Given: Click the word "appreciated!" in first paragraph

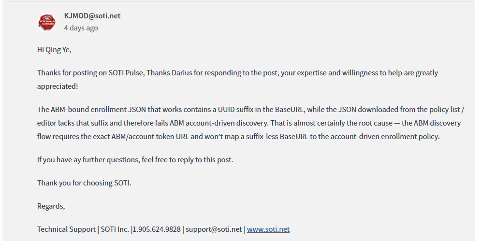Looking at the screenshot, I should point(58,86).
